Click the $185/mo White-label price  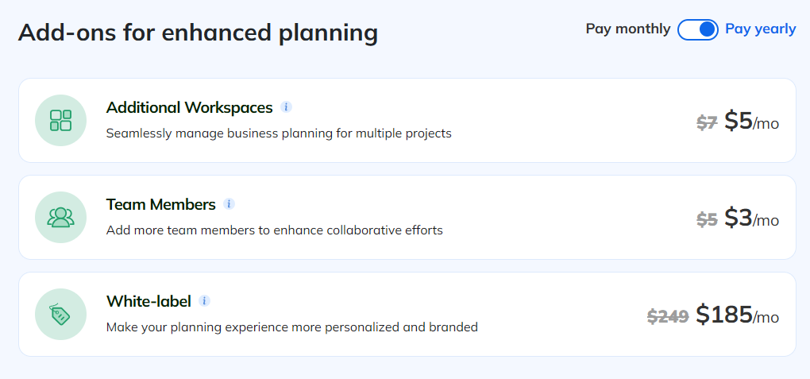coord(737,315)
